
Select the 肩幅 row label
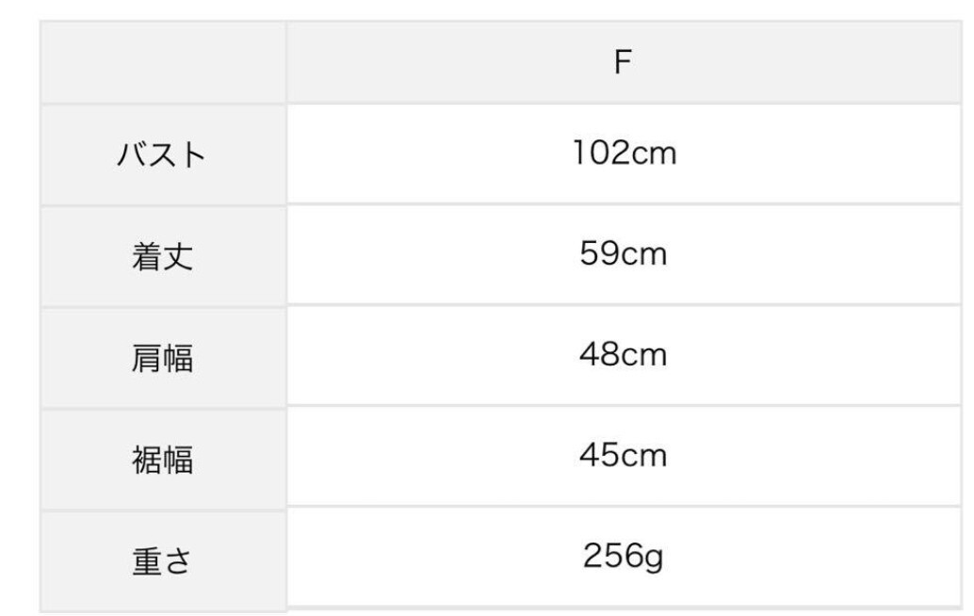click(162, 358)
